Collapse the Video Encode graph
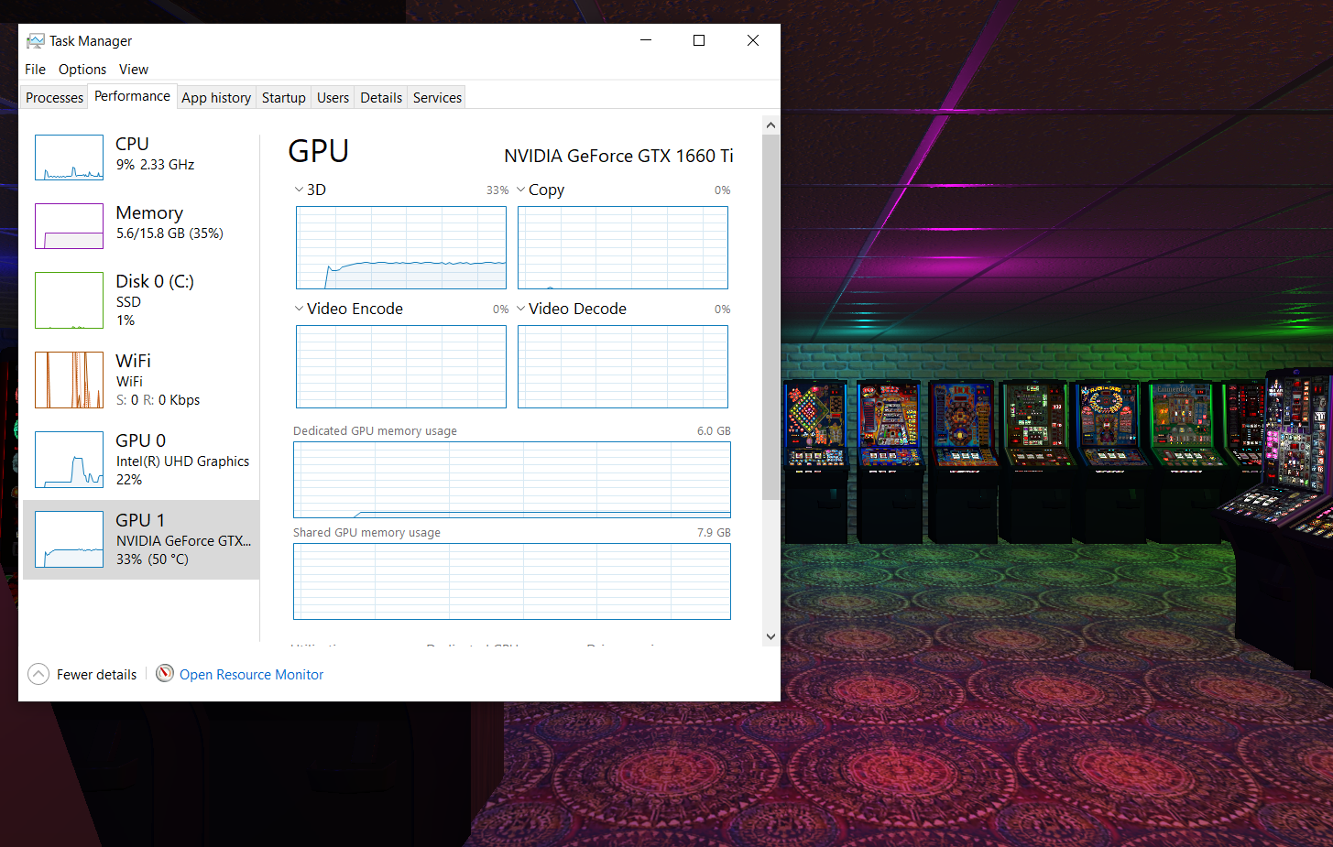The height and width of the screenshot is (847, 1333). click(x=299, y=309)
